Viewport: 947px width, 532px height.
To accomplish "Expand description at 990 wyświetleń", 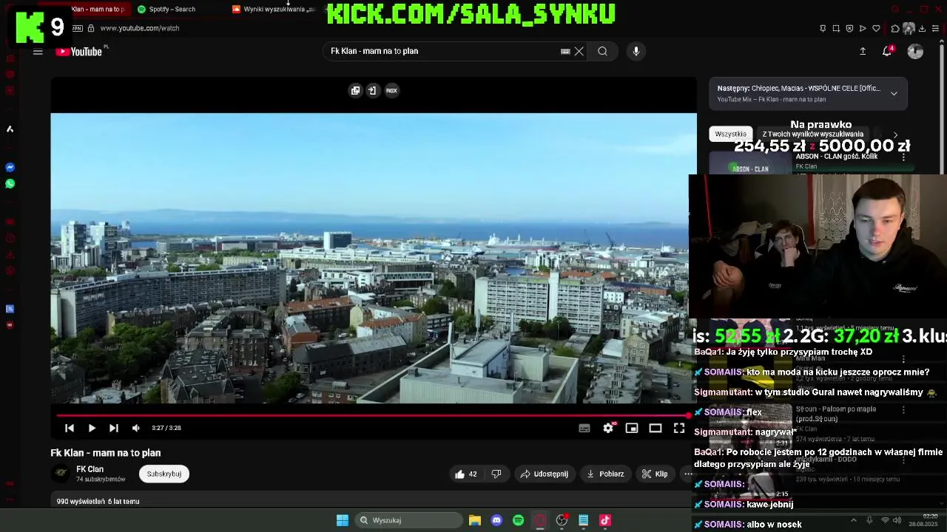I will (98, 501).
